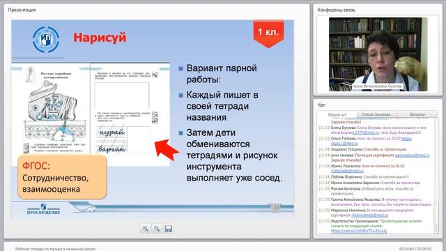Image resolution: width=446 pixels, height=251 pixels.
Task: Click the chat scrollbar up arrow above the bottom one
Action: coord(436,227)
